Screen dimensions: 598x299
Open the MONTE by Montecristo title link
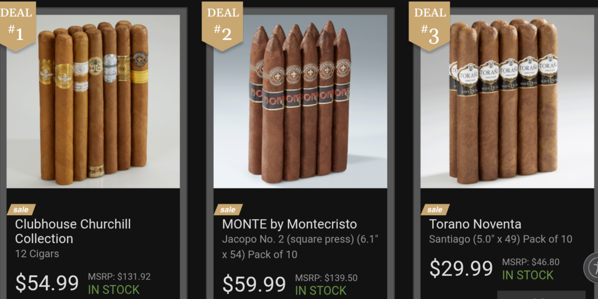[x=289, y=224]
